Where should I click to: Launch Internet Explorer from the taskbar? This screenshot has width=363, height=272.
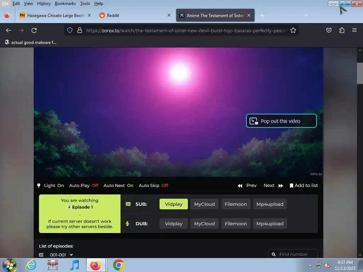click(31, 265)
